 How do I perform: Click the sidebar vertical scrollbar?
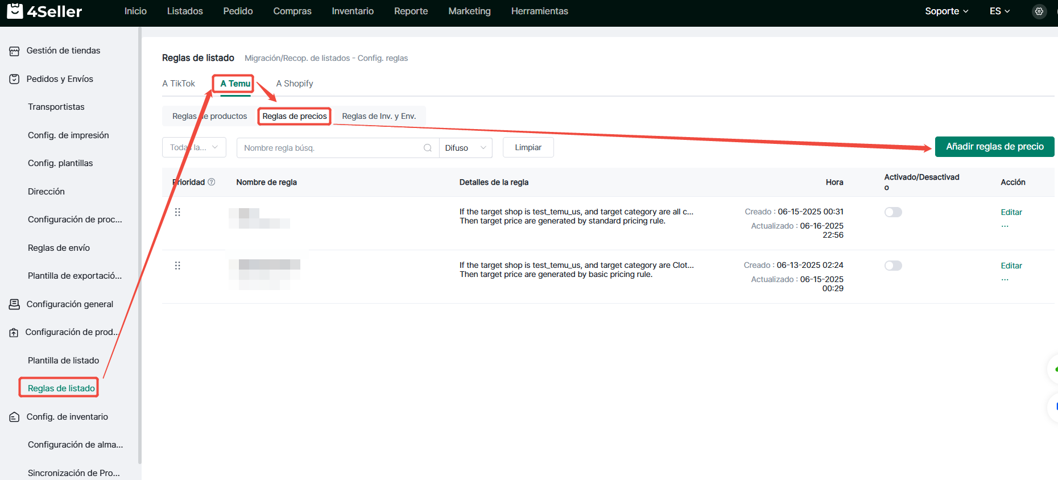tap(140, 245)
